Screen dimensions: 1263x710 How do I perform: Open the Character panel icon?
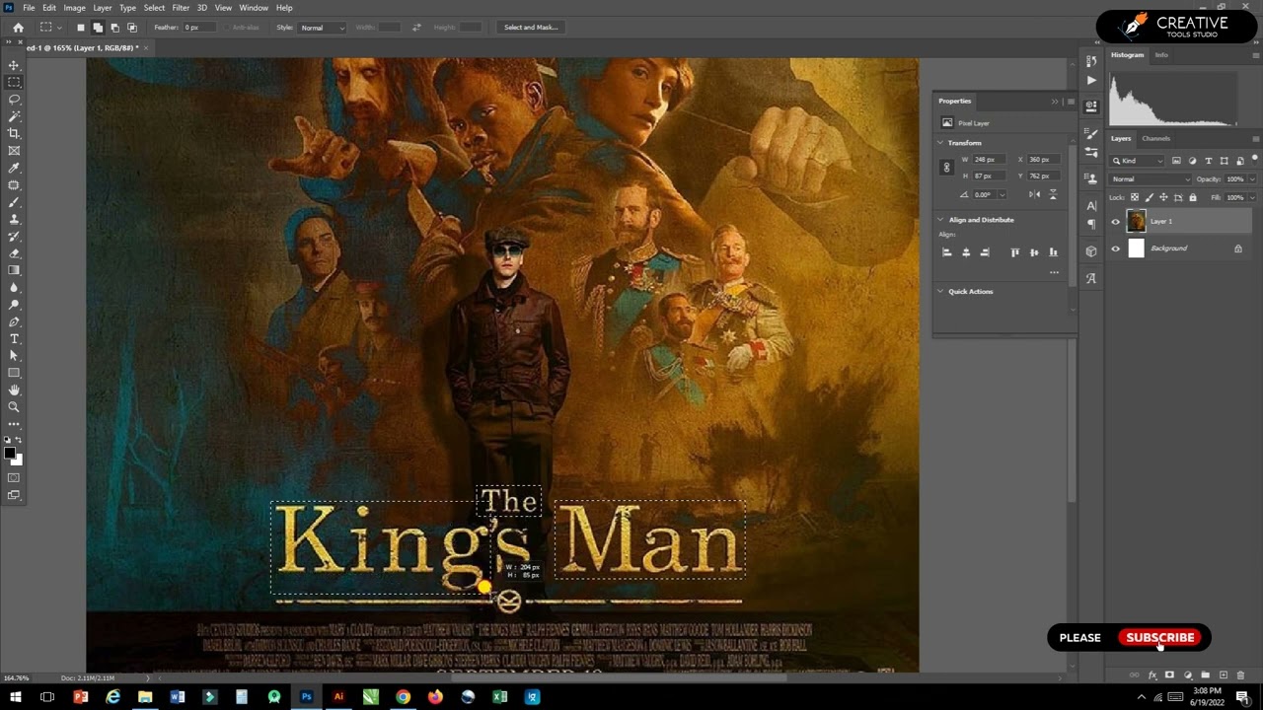[x=1090, y=206]
